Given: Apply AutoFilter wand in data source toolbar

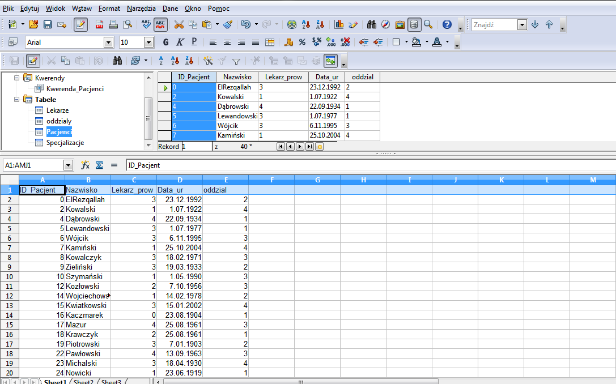Looking at the screenshot, I should 208,61.
